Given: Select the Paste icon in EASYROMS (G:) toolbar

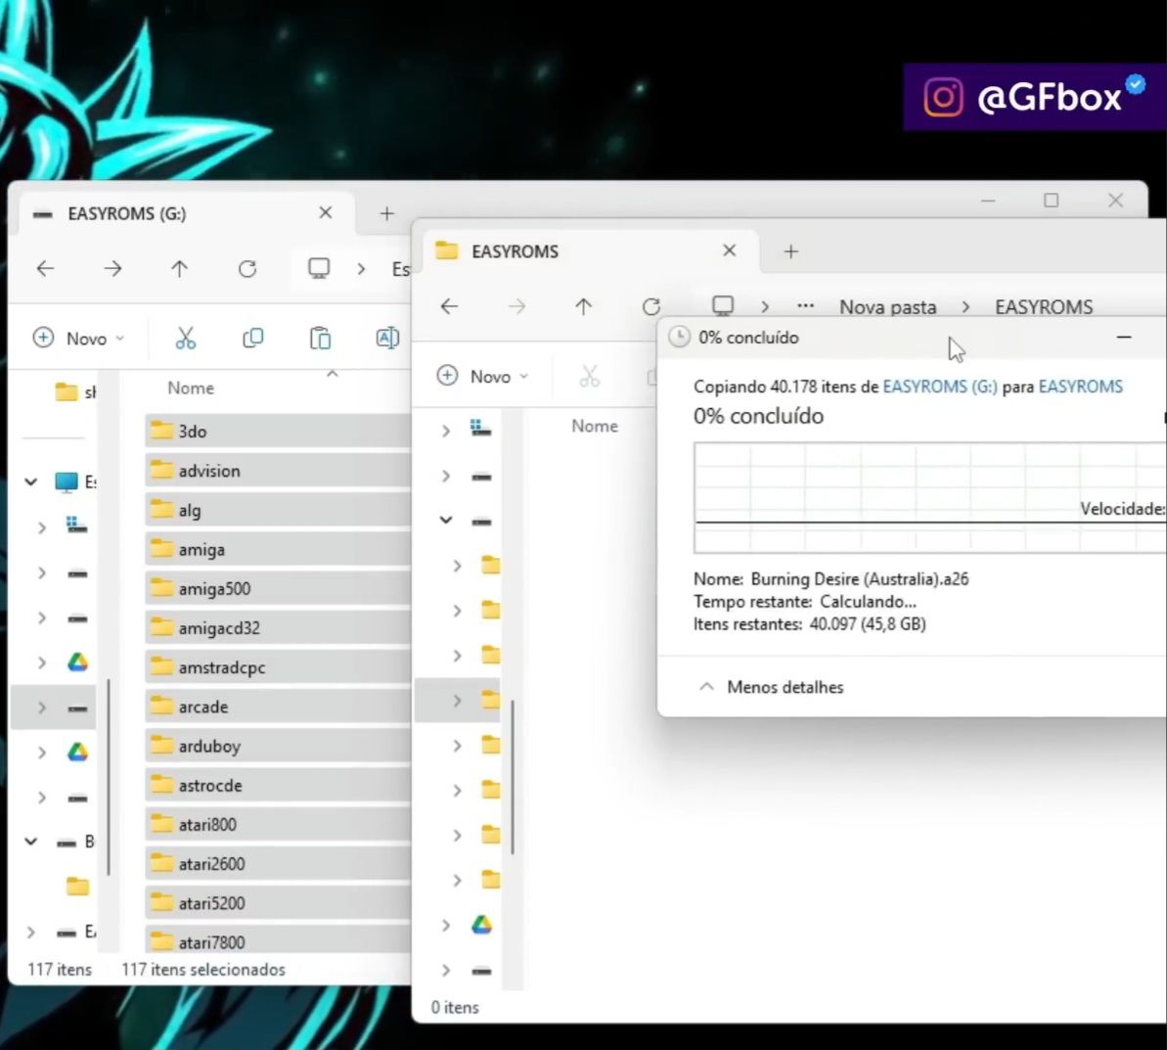Looking at the screenshot, I should click(x=320, y=338).
